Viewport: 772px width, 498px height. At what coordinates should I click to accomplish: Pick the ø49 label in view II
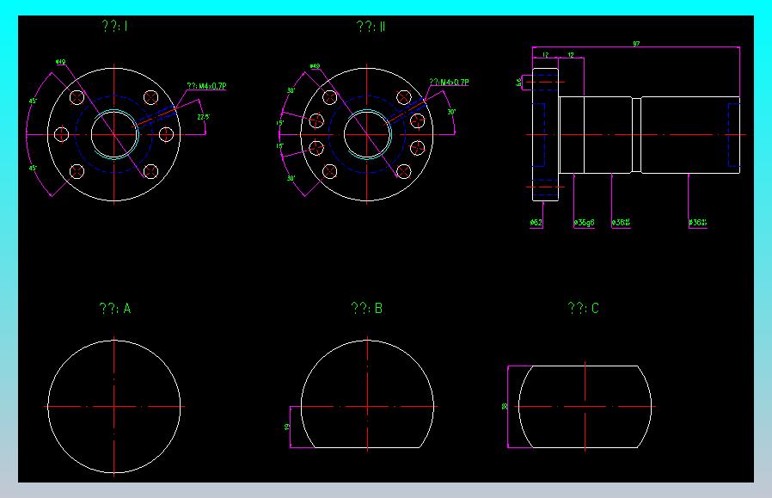click(316, 66)
